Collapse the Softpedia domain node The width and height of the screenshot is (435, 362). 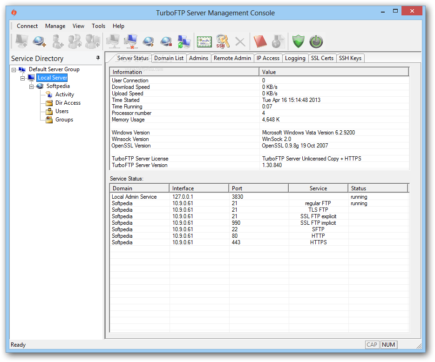(31, 87)
